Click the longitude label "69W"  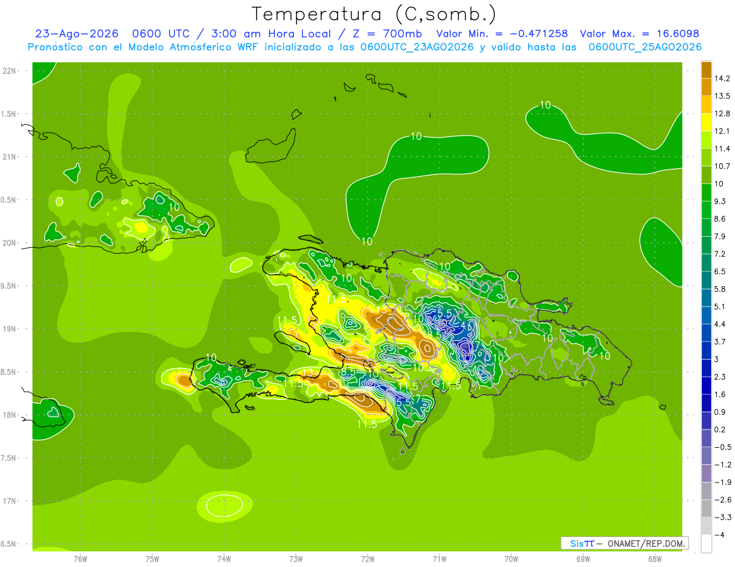pos(583,559)
